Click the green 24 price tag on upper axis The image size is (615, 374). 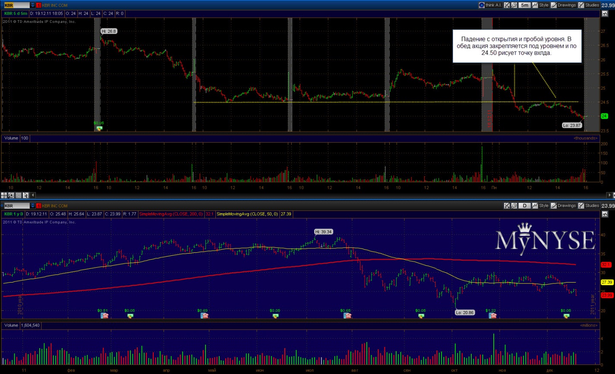click(604, 116)
